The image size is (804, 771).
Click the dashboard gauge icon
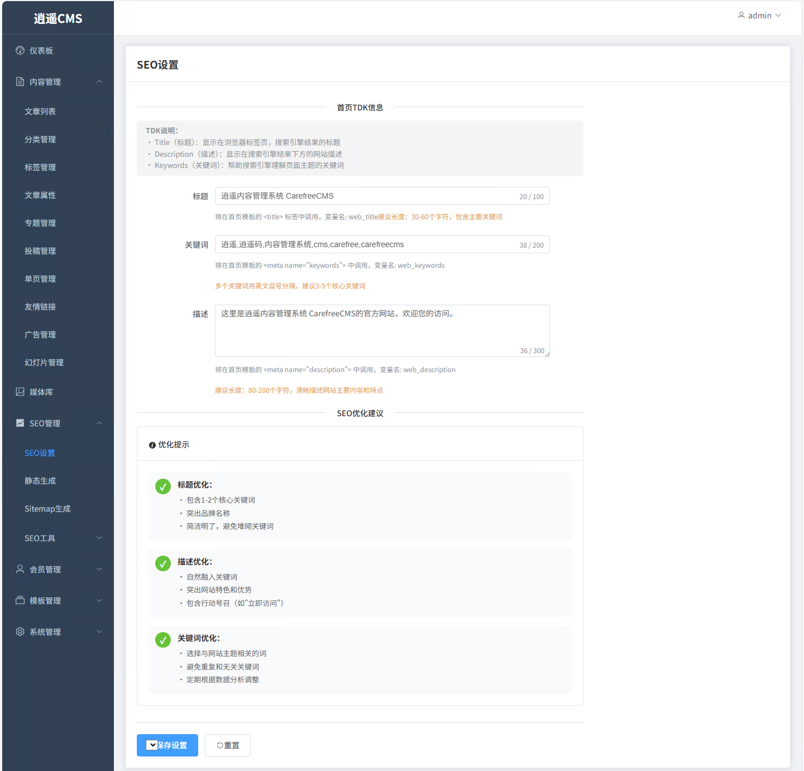coord(20,50)
